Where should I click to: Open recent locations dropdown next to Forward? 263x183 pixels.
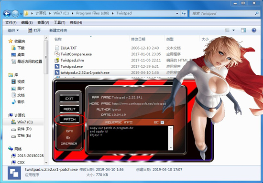click(x=21, y=14)
